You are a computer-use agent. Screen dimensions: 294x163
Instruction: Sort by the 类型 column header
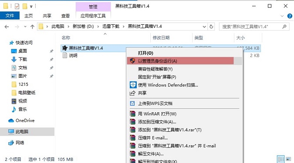coord(199,38)
